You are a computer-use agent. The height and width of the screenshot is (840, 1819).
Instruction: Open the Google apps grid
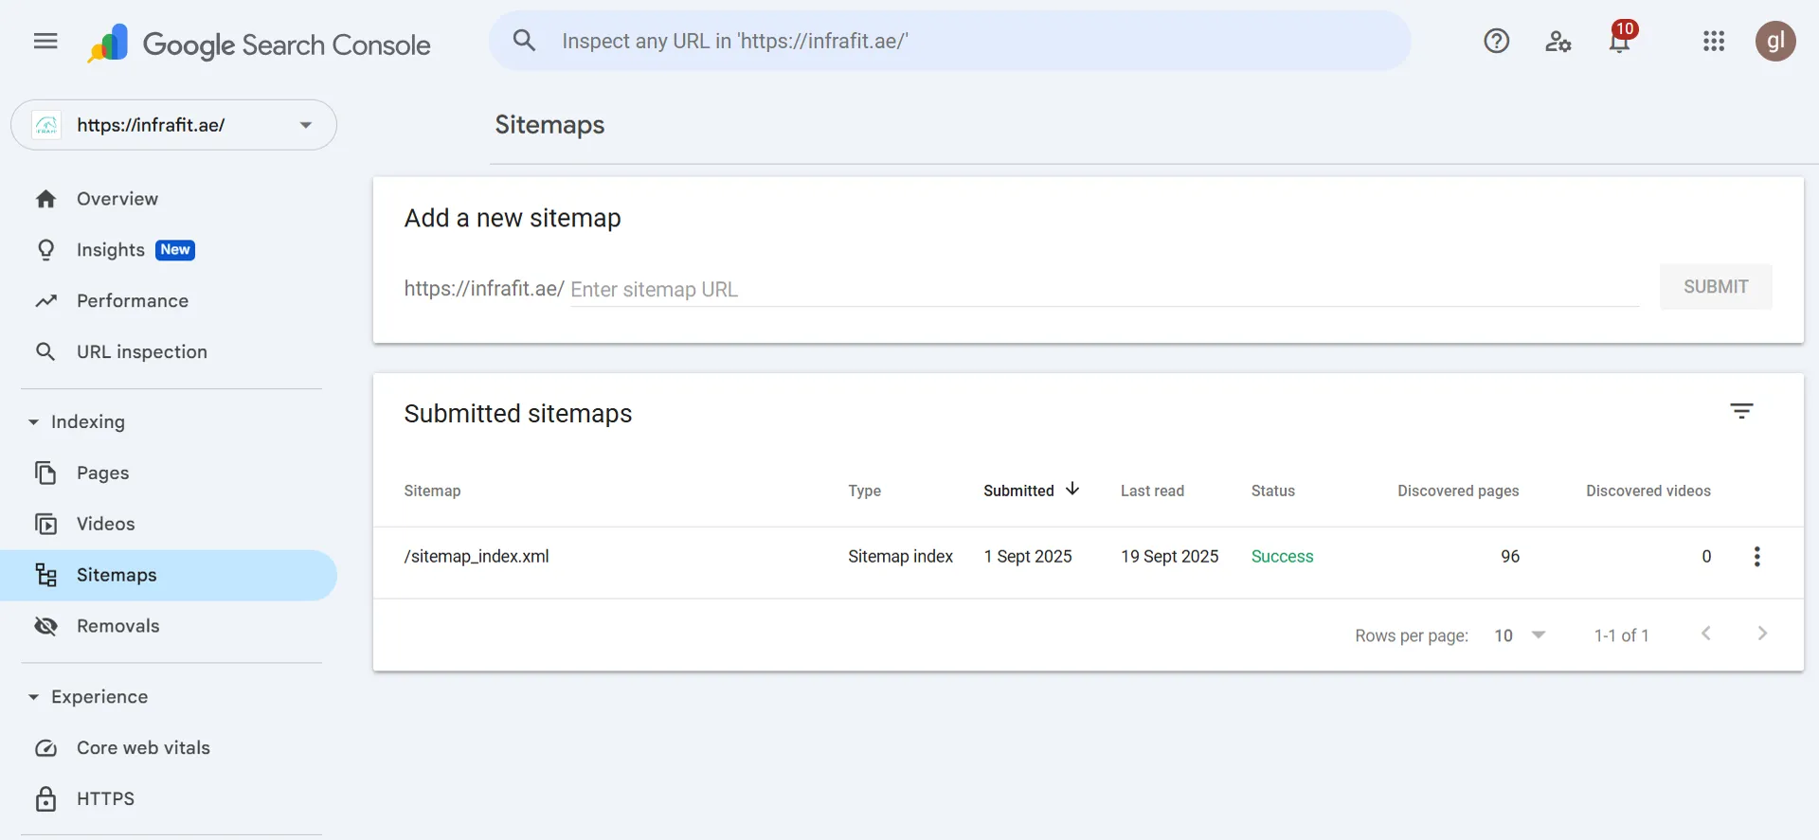pyautogui.click(x=1713, y=42)
